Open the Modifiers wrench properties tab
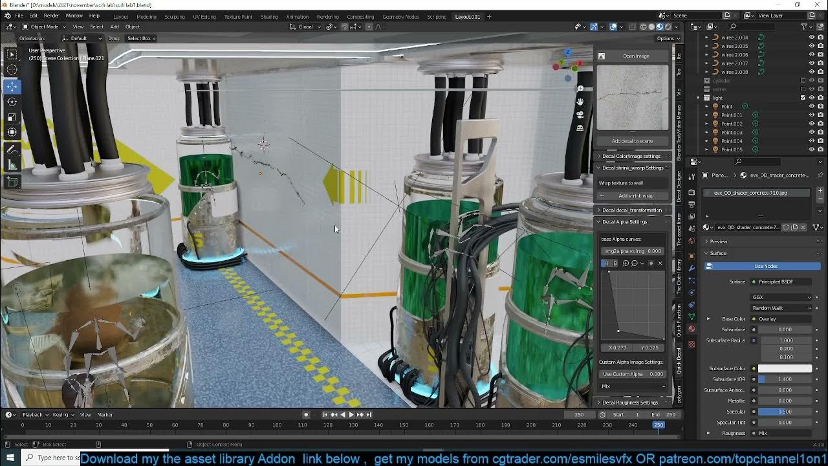Screen dimensions: 828x466 (692, 267)
